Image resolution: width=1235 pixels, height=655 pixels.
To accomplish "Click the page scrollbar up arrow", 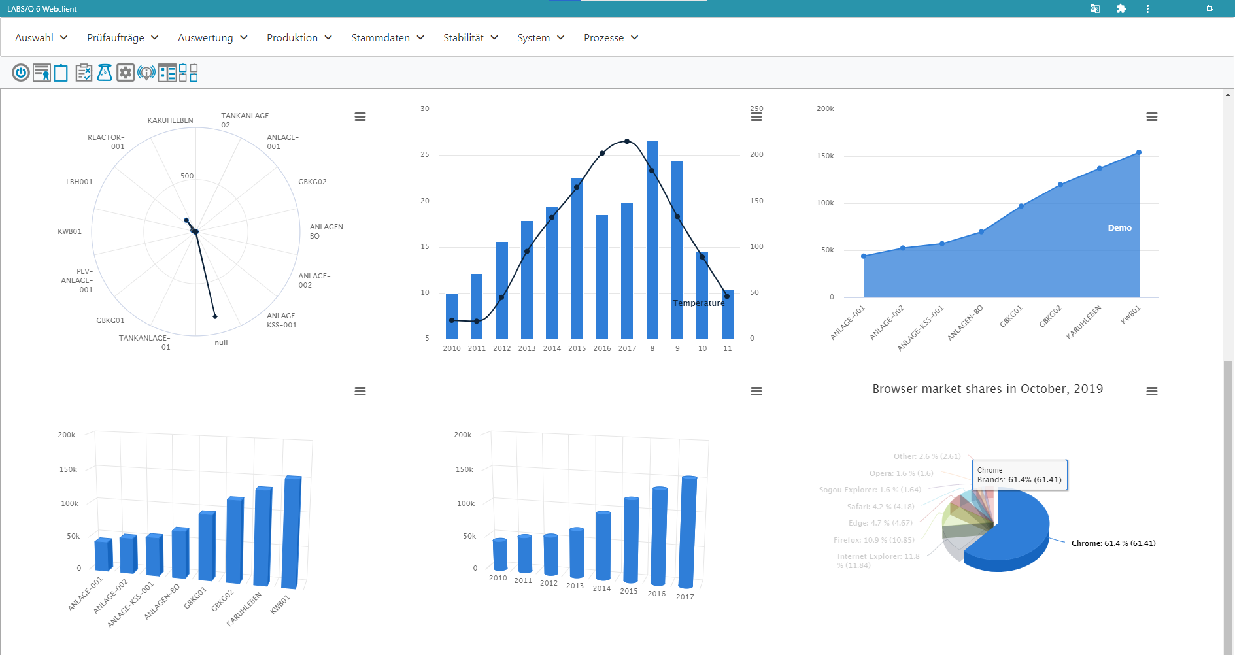I will [1228, 95].
